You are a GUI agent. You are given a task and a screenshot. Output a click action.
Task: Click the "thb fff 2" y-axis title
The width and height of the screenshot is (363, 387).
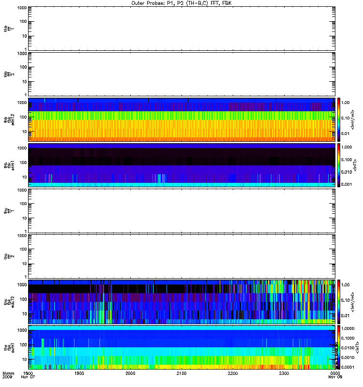[x=9, y=74]
